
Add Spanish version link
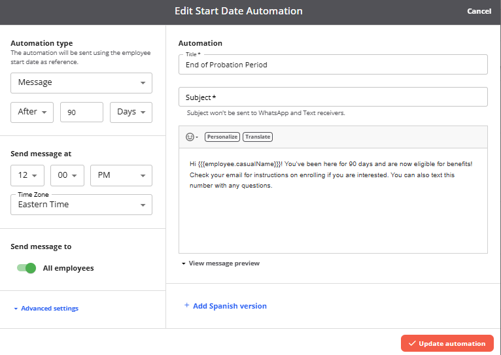point(230,306)
